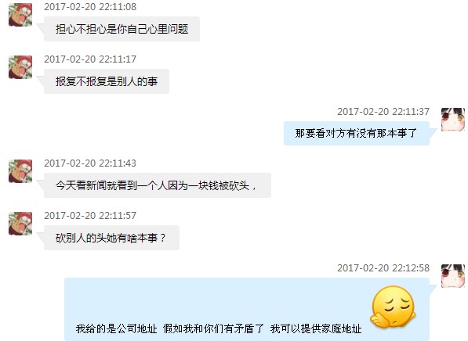
Task: Click timestamp 2017-02-20 22:11:37
Action: [x=383, y=111]
